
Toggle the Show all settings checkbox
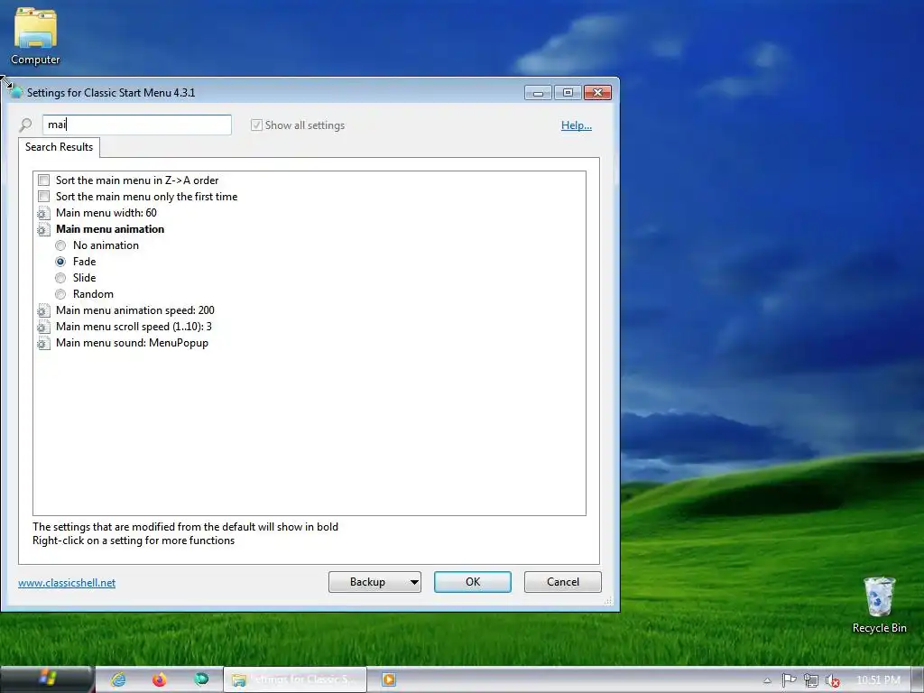(x=256, y=125)
